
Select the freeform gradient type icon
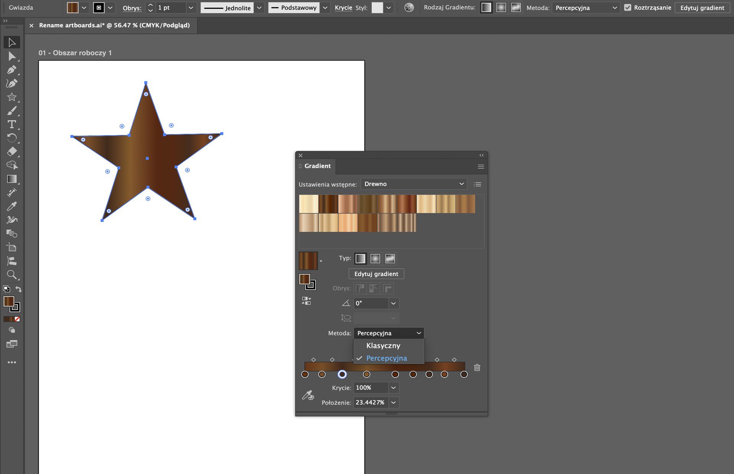[x=390, y=258]
